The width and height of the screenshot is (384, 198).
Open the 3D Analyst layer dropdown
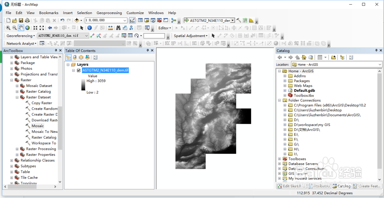pos(233,21)
